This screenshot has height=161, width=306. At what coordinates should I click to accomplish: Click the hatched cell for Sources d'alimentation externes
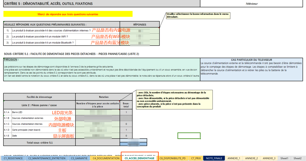pos(97,118)
